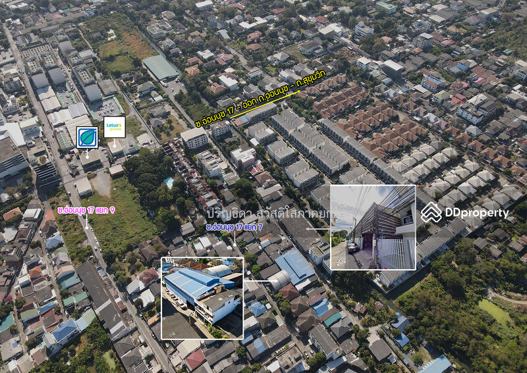Click the DDproperty diamond logo icon
Image resolution: width=527 pixels, height=373 pixels.
tap(431, 212)
